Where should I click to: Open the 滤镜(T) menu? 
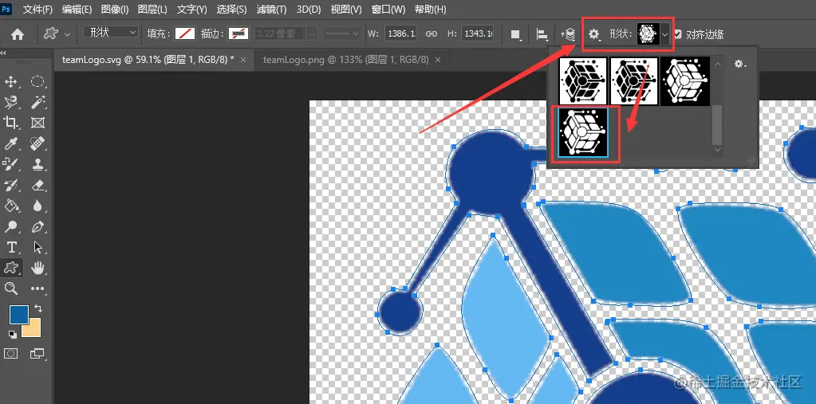tap(271, 10)
